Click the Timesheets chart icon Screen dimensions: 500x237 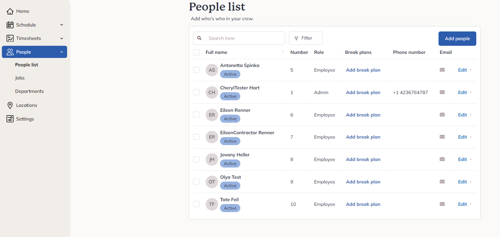[10, 38]
